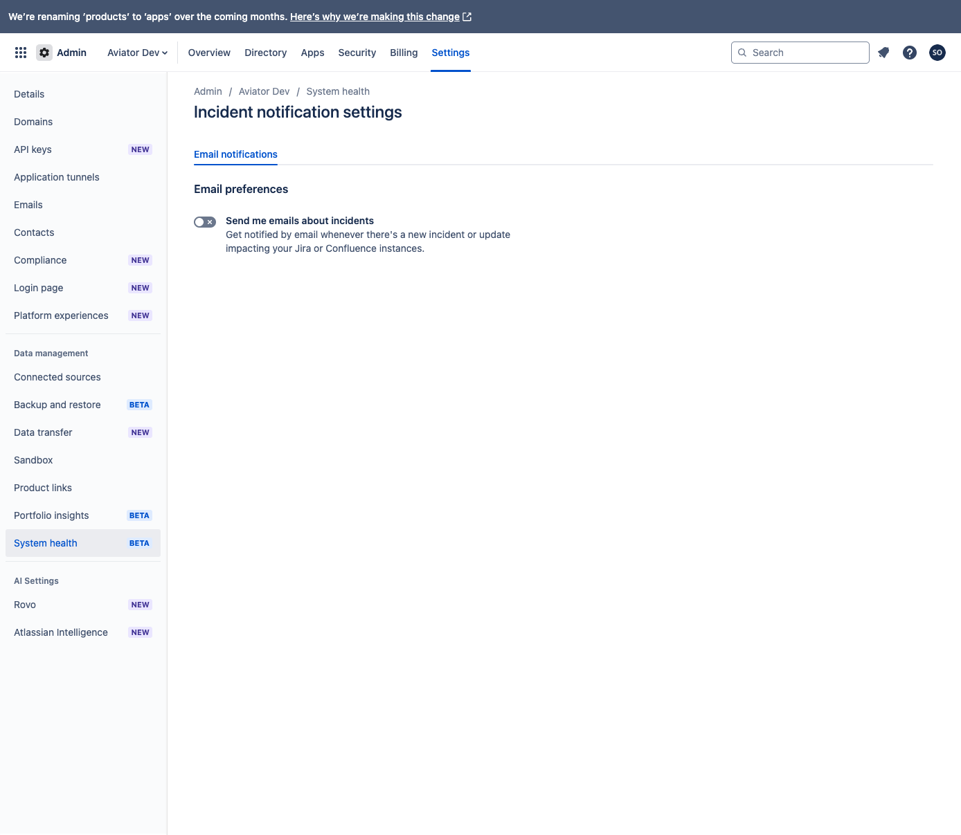Open Connected sources in sidebar

(x=83, y=377)
